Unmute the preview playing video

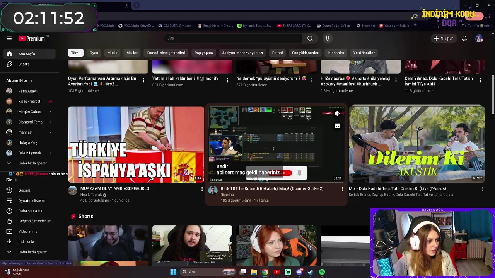coord(338,114)
